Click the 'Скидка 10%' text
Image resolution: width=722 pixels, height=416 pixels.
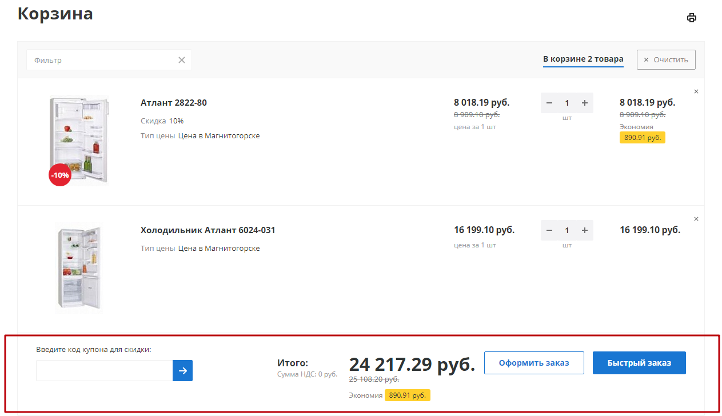click(x=162, y=121)
